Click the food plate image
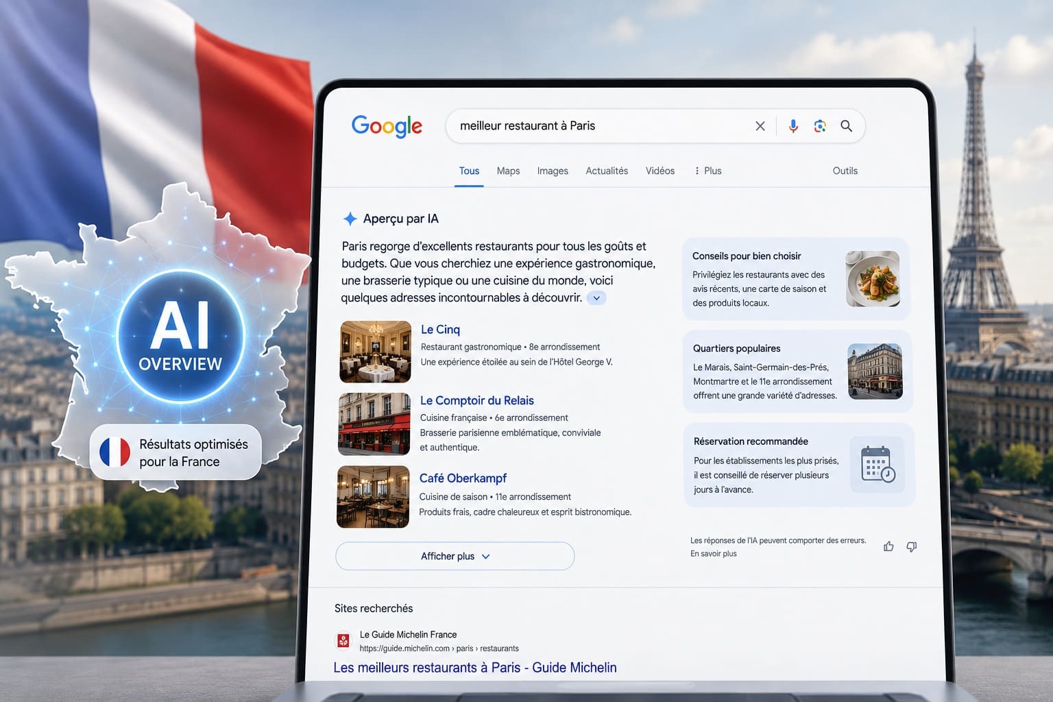This screenshot has width=1053, height=702. (x=873, y=278)
